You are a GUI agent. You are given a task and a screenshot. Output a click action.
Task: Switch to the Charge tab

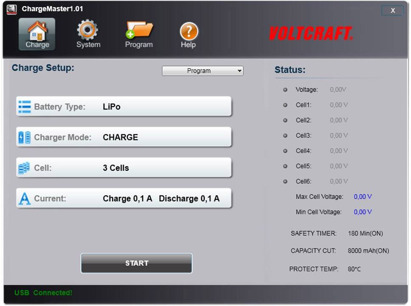pyautogui.click(x=37, y=34)
